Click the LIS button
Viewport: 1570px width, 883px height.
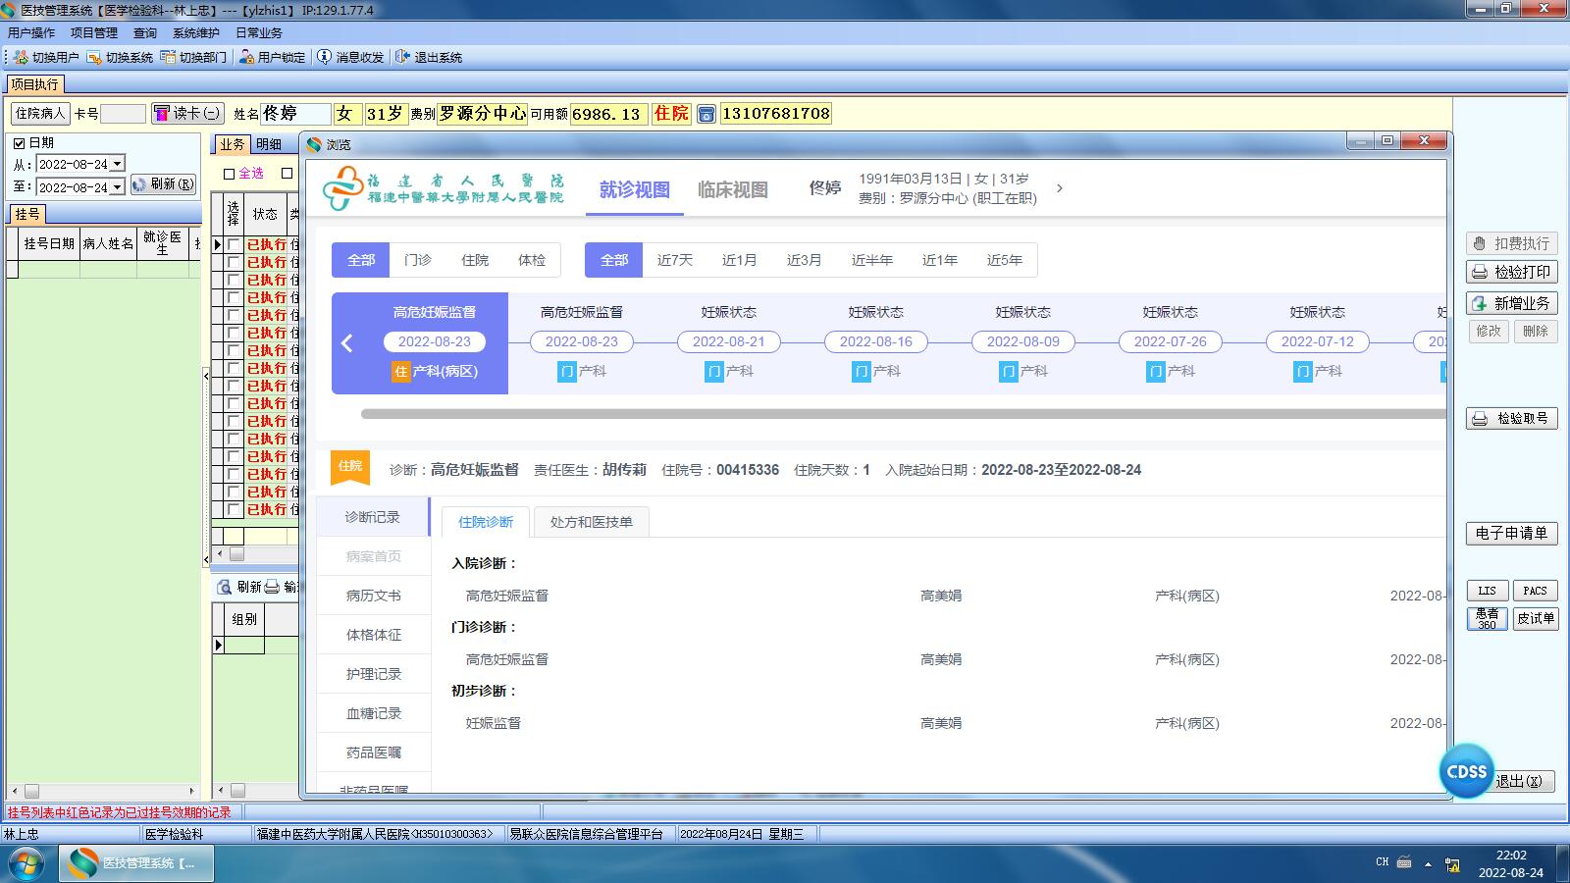(x=1488, y=591)
